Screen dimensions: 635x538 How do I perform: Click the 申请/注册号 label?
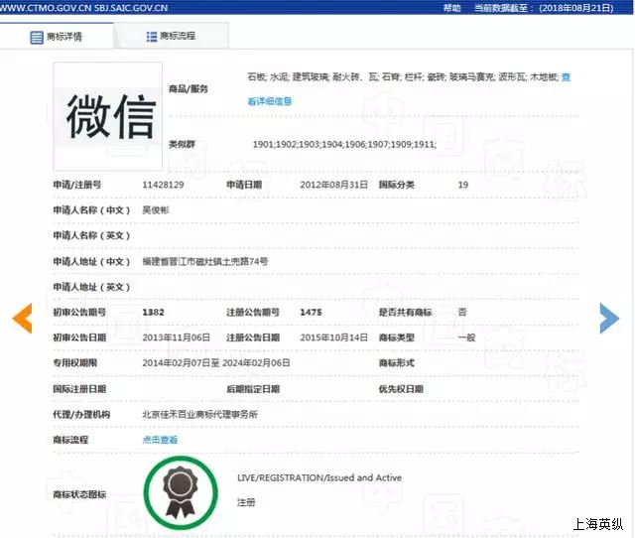(77, 185)
